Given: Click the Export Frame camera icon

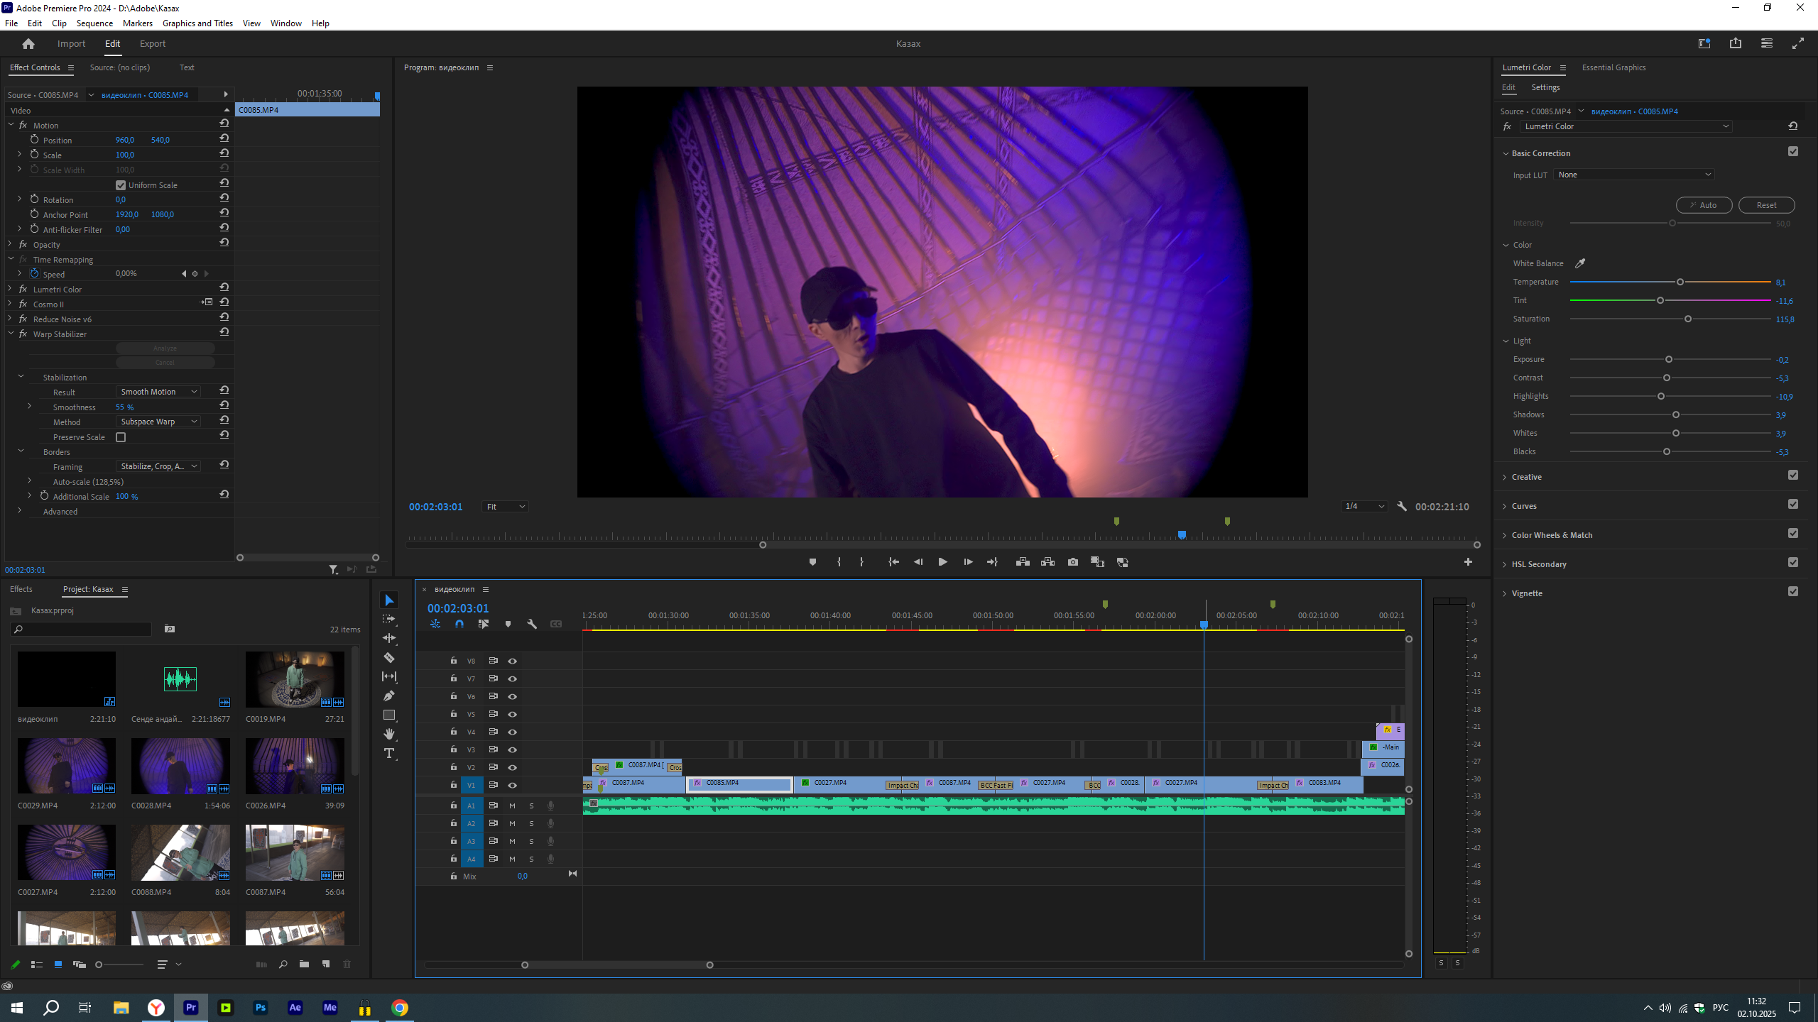Looking at the screenshot, I should (1073, 562).
